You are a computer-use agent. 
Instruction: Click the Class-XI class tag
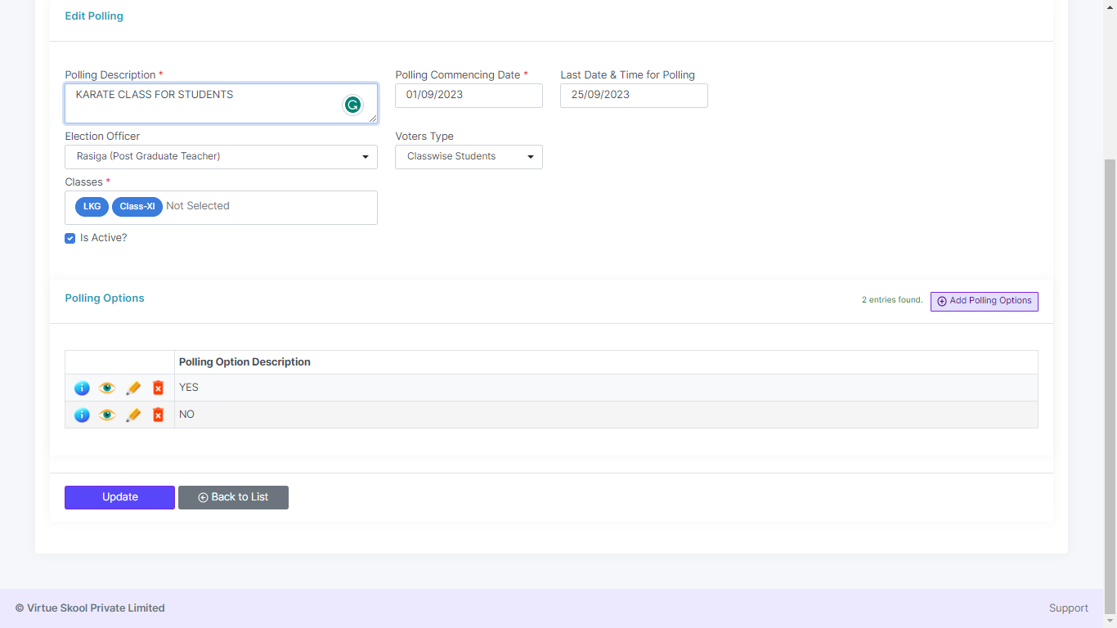pos(137,207)
